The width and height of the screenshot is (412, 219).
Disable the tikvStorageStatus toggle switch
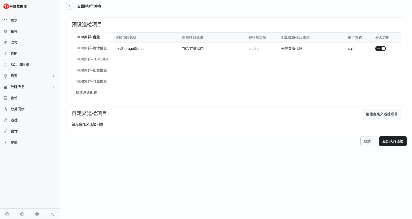coord(380,49)
